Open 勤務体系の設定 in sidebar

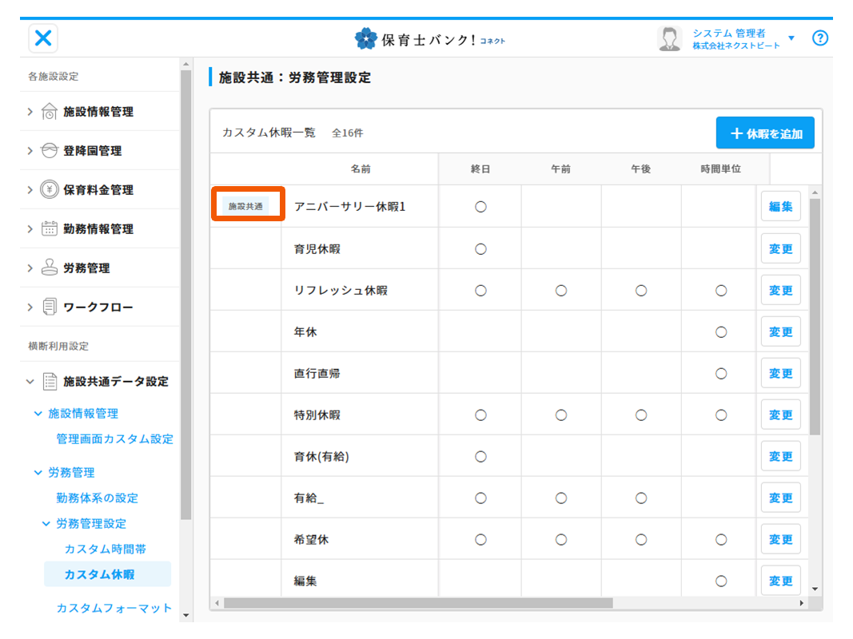coord(97,498)
